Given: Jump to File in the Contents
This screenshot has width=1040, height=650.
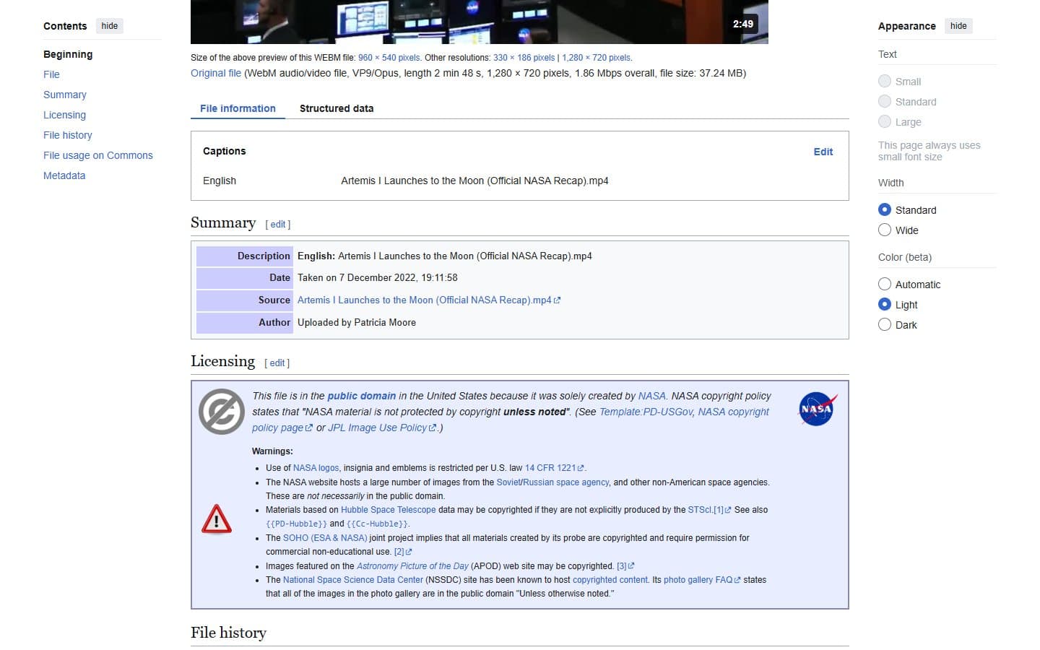Looking at the screenshot, I should coord(51,74).
